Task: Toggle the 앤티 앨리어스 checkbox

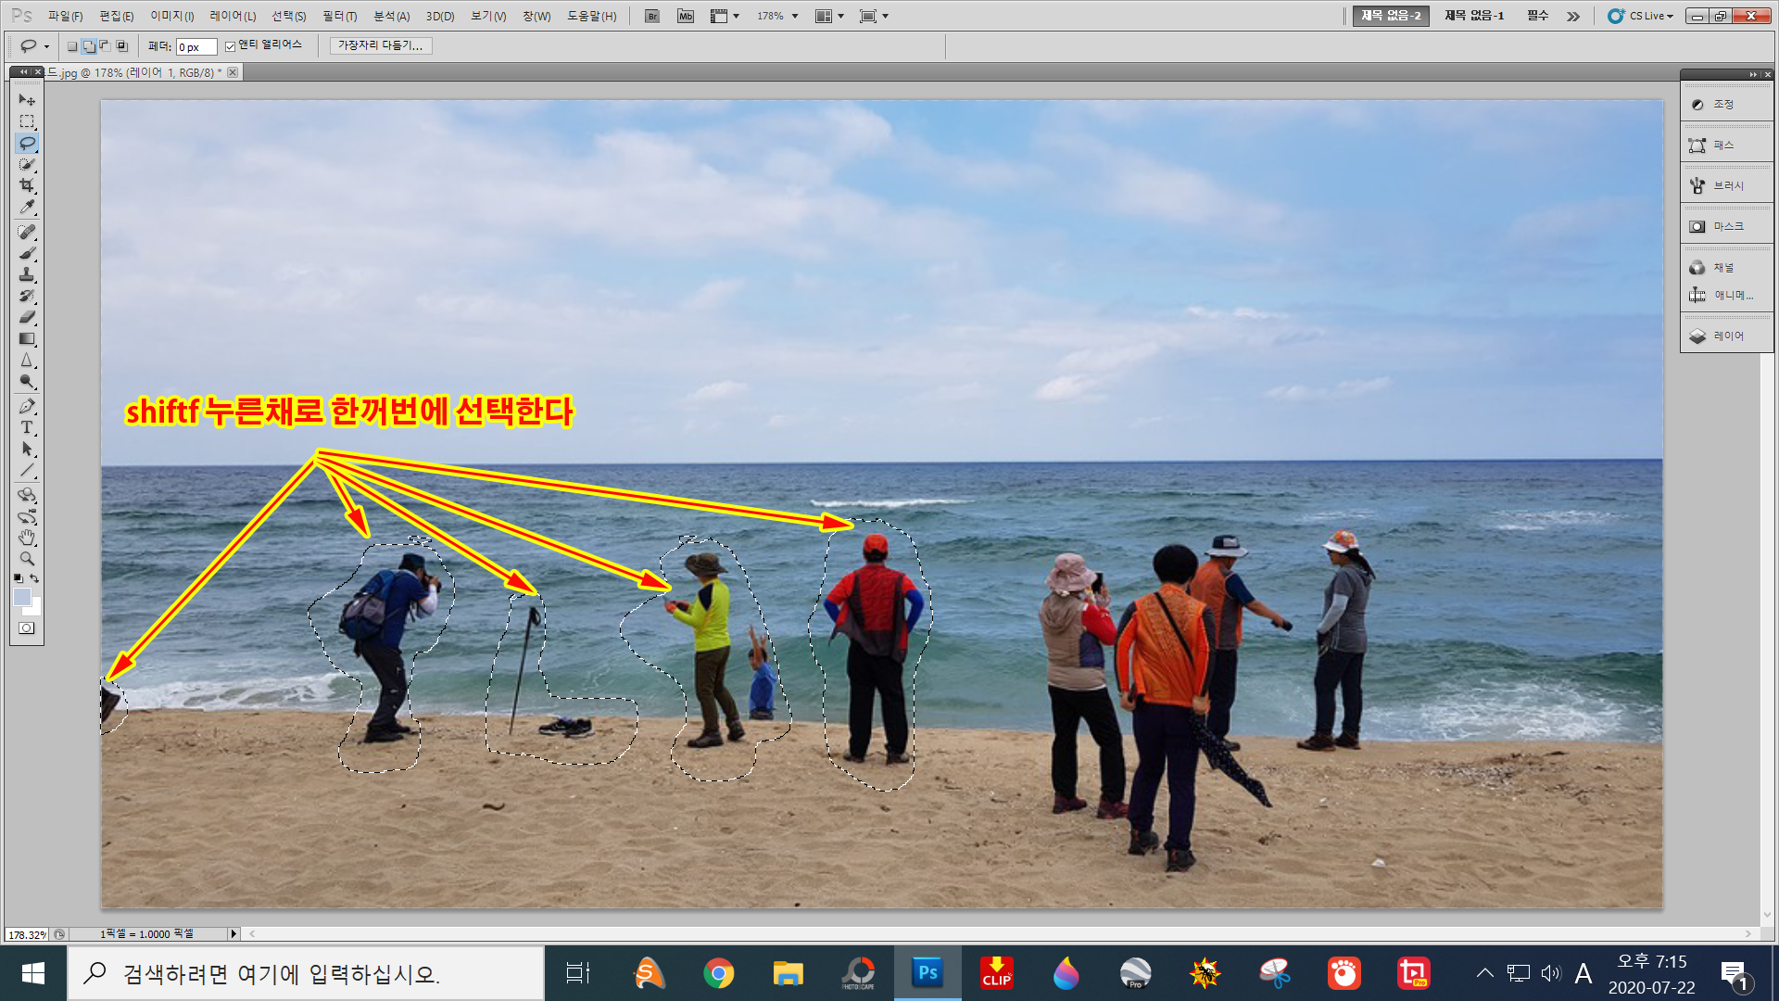Action: pyautogui.click(x=231, y=46)
